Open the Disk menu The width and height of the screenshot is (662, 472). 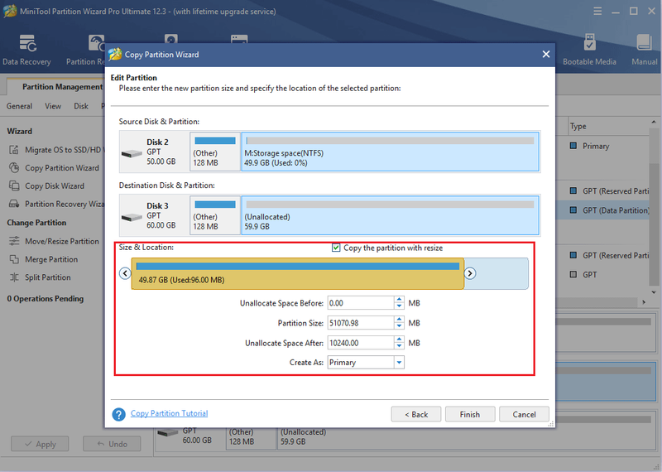point(81,106)
